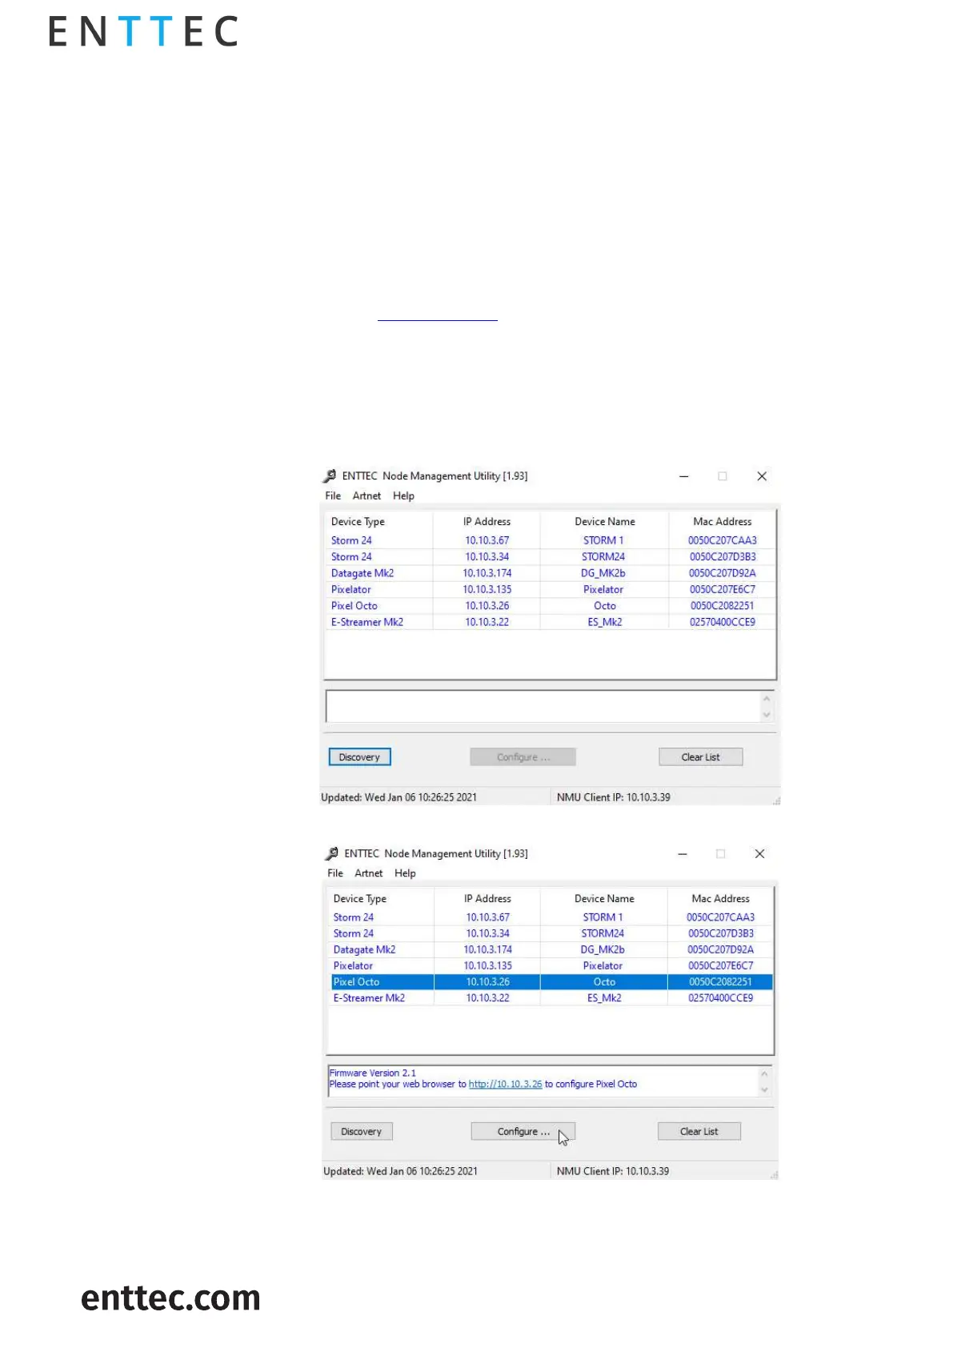This screenshot has height=1348, width=953.
Task: Click Discovery button in upper NMU window
Action: pyautogui.click(x=359, y=757)
